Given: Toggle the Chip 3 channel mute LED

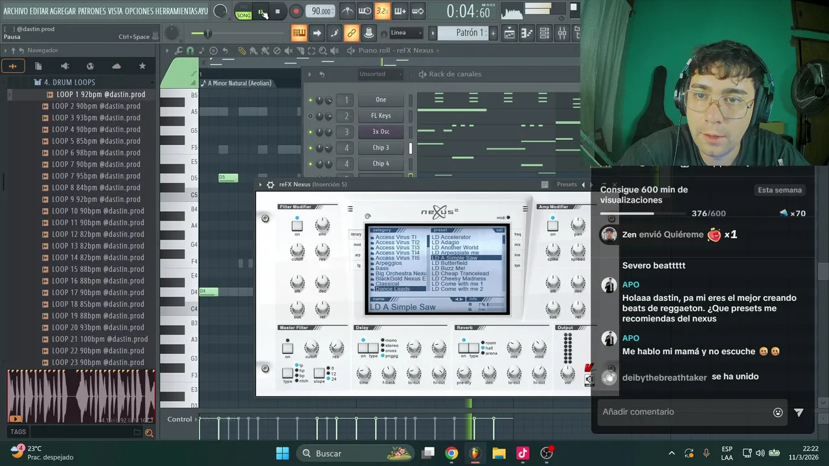Looking at the screenshot, I should click(310, 148).
